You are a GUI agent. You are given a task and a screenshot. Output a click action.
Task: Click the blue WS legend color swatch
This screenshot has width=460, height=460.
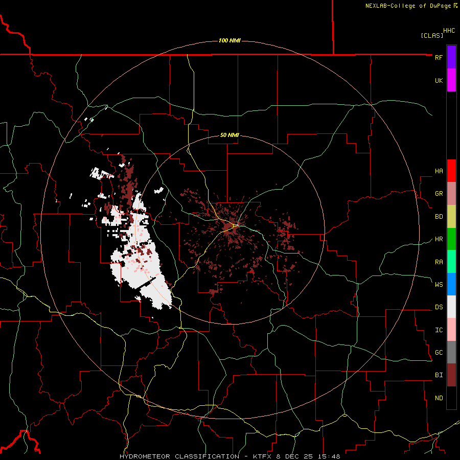point(451,284)
